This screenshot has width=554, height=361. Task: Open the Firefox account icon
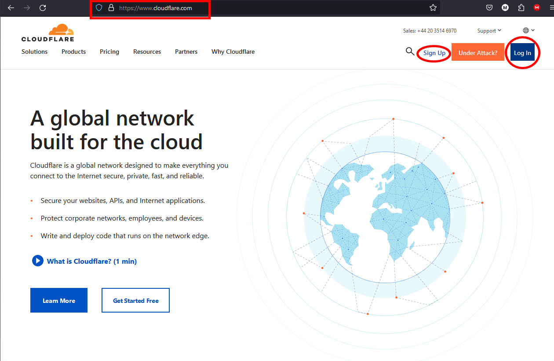point(505,7)
